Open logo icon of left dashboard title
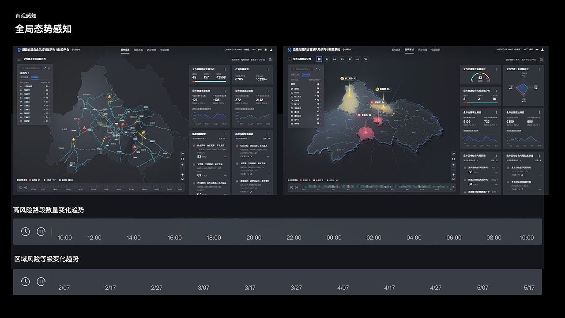 tap(19, 49)
